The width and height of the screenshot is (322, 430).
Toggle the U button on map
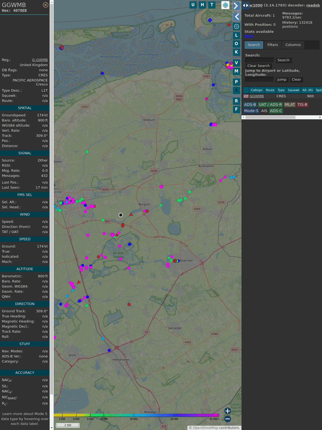click(x=193, y=5)
